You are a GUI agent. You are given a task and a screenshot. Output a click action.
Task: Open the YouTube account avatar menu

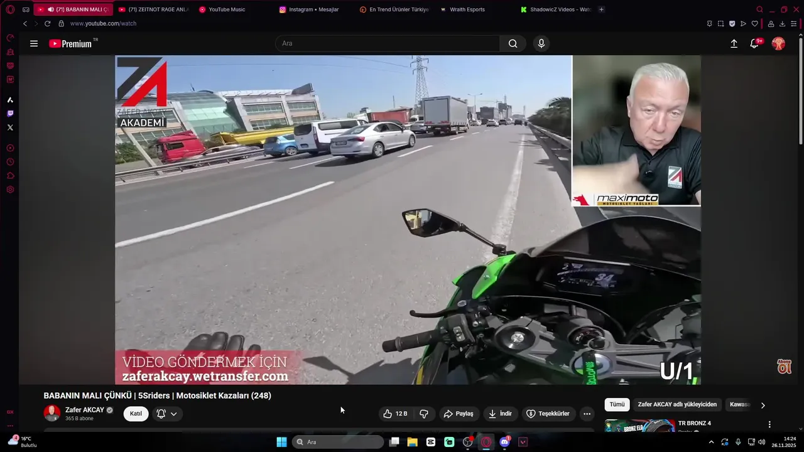pyautogui.click(x=778, y=43)
